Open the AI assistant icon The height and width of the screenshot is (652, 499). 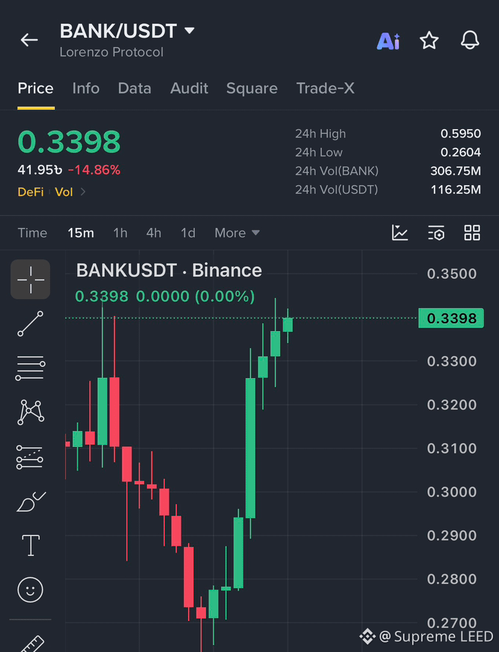click(x=388, y=41)
